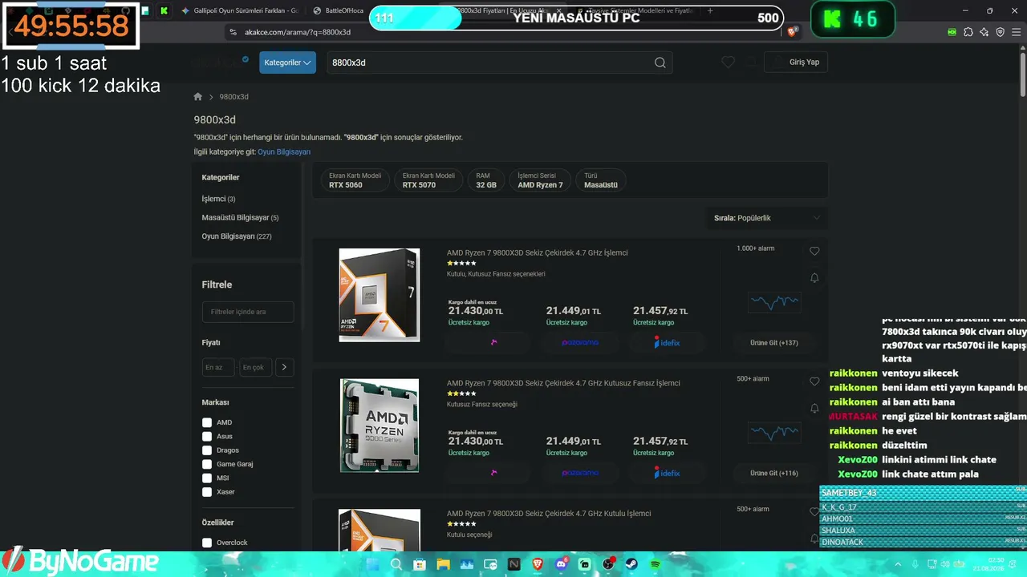
Task: Select Oyun Bilgisayarı (227) category
Action: (237, 236)
